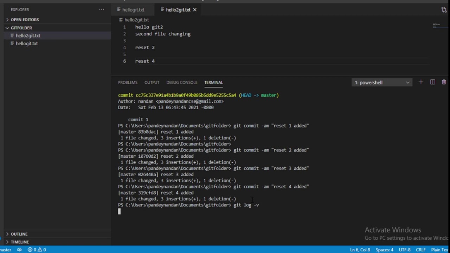Viewport: 450px width, 253px height.
Task: Change line endings via CRLF
Action: click(421, 250)
